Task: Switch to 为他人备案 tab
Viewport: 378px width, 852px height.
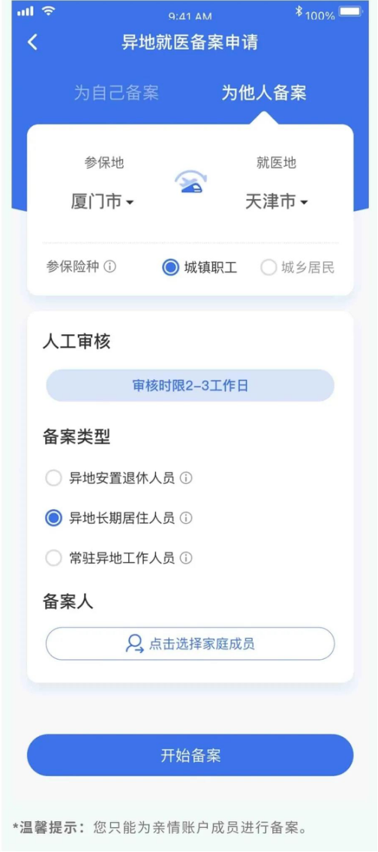Action: coord(264,93)
